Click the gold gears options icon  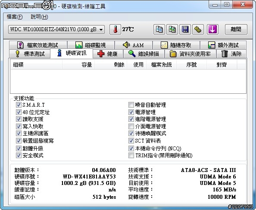coord(198,29)
